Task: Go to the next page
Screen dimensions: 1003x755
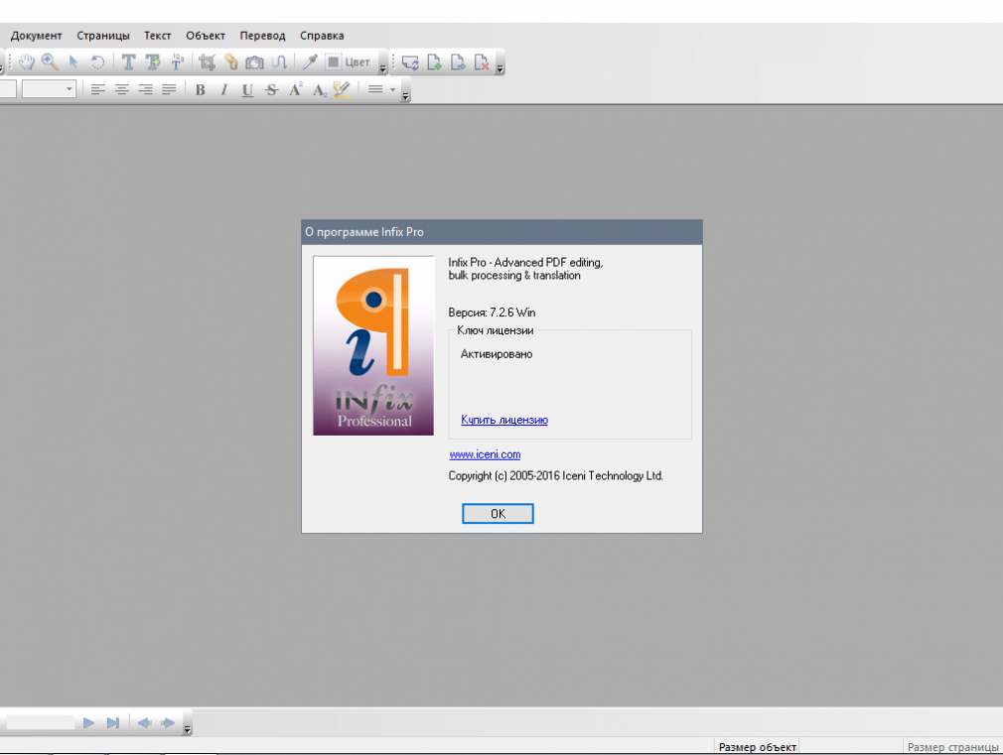Action: [89, 722]
